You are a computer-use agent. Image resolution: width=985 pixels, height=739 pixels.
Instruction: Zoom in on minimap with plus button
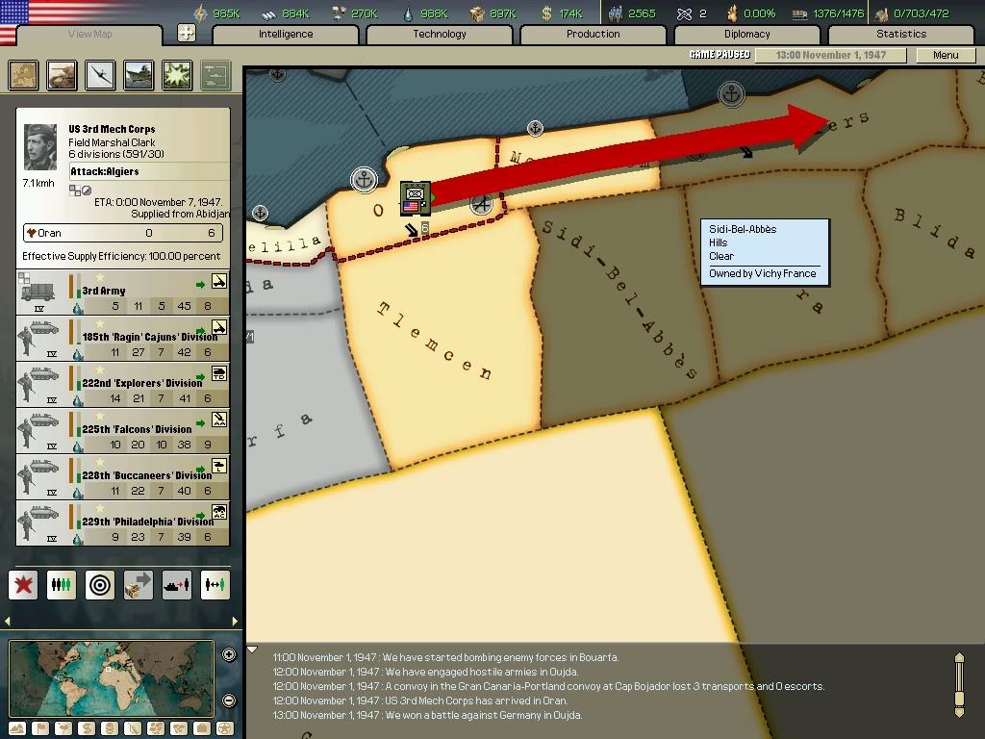tap(229, 655)
